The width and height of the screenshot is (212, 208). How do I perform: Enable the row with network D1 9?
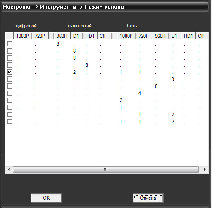[10, 79]
